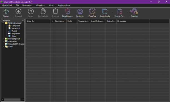This screenshot has width=170, height=102.
Task: Open the Pianifica scheduler clock icon
Action: (x=92, y=11)
